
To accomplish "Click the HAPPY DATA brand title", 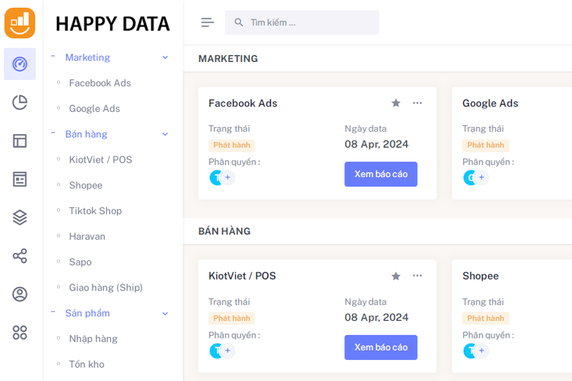I will (112, 24).
